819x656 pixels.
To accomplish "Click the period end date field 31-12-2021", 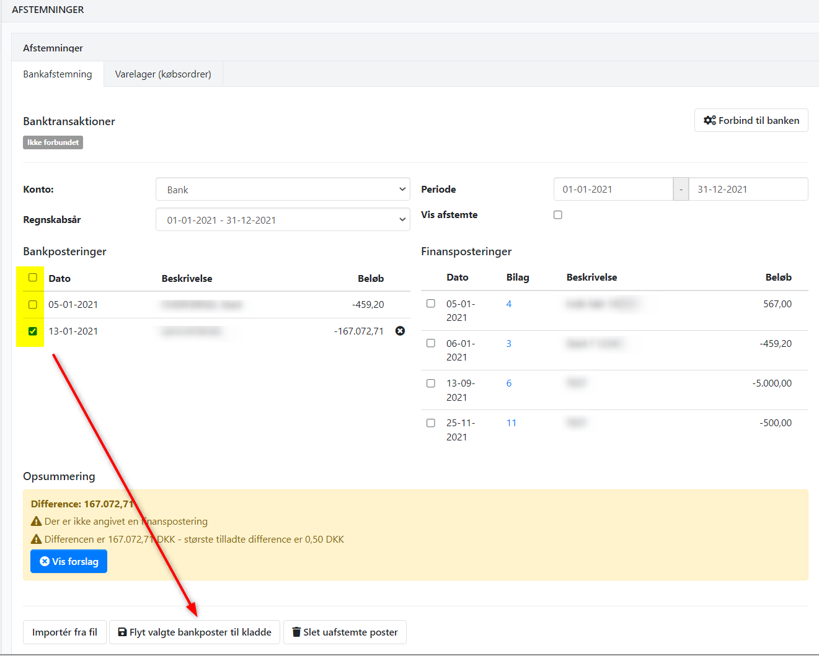I will pos(747,190).
